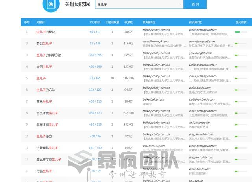Click PC/mobile index <50 / 395

coord(95,55)
